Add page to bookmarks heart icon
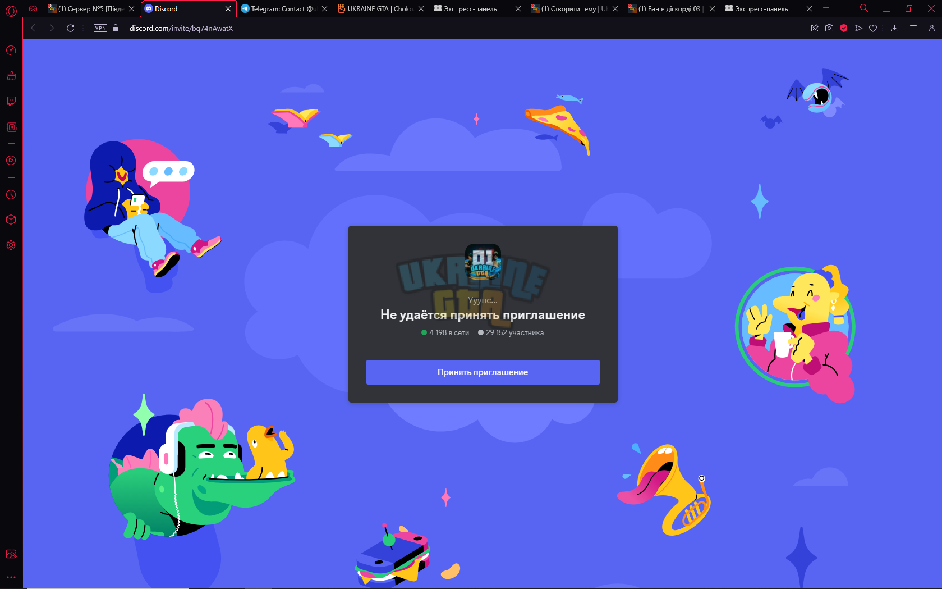 click(873, 28)
